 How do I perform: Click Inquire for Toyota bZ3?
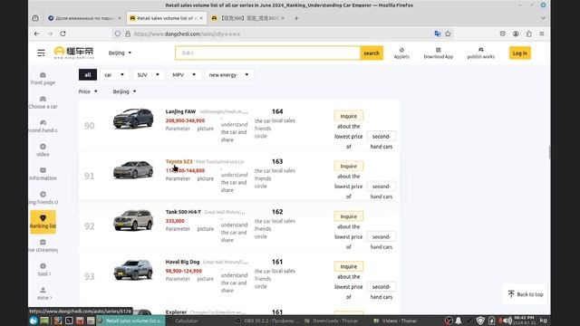[x=348, y=166]
